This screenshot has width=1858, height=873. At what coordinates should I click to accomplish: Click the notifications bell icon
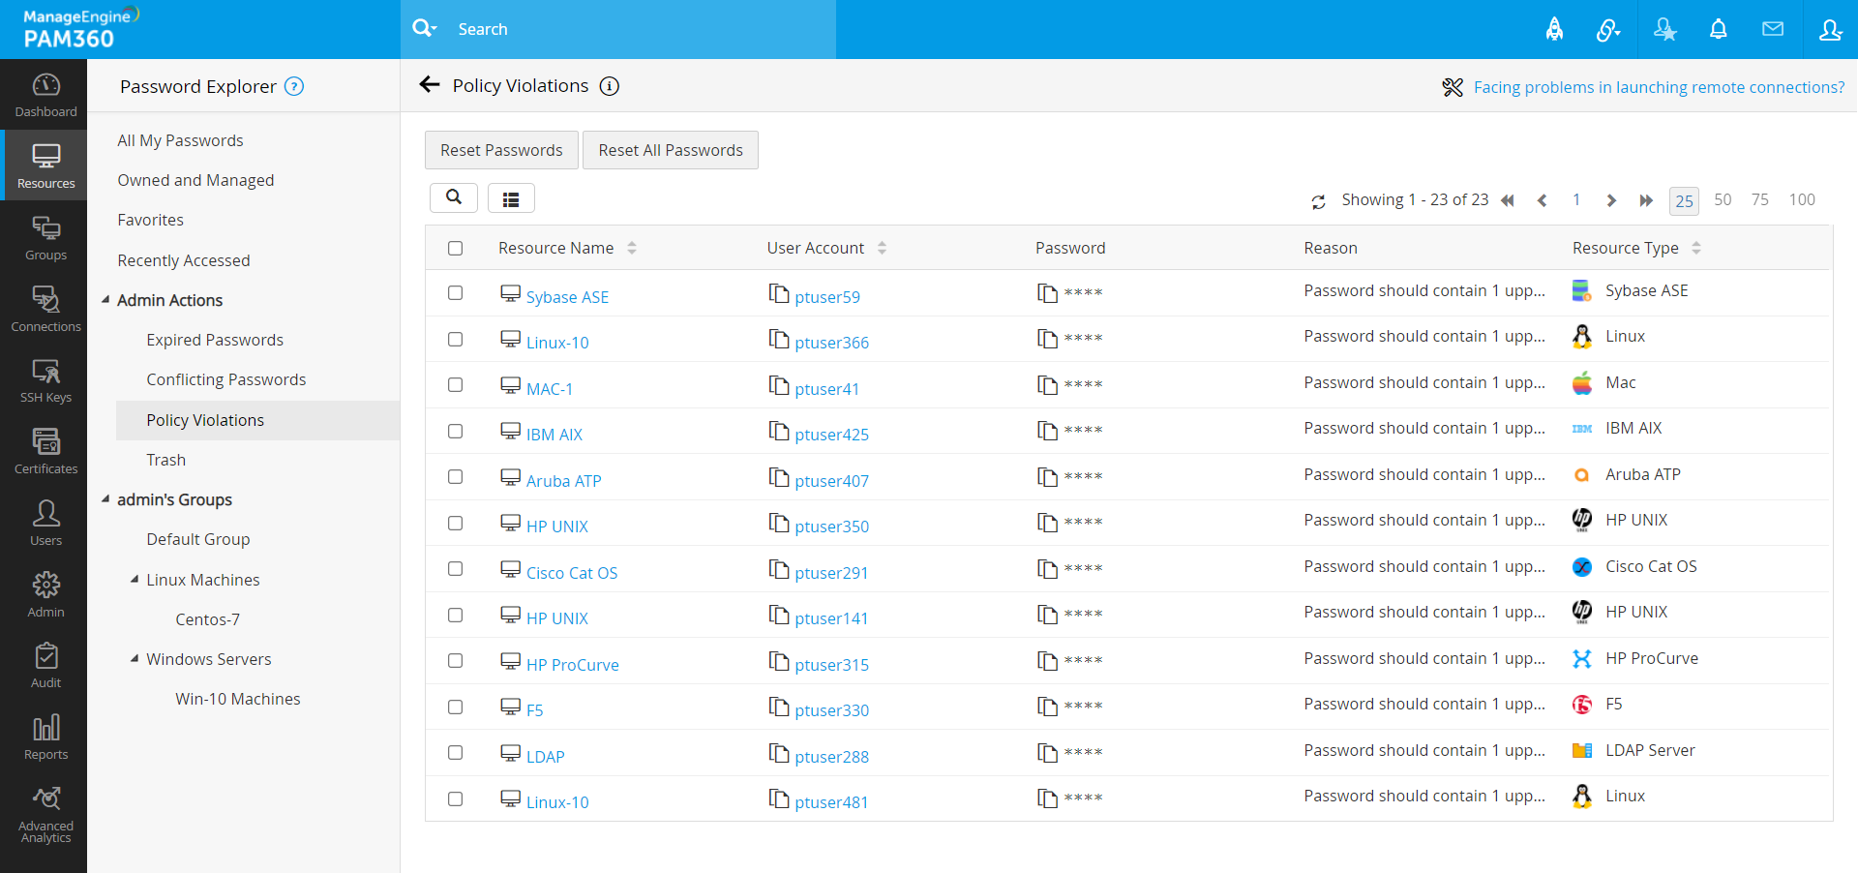tap(1718, 30)
